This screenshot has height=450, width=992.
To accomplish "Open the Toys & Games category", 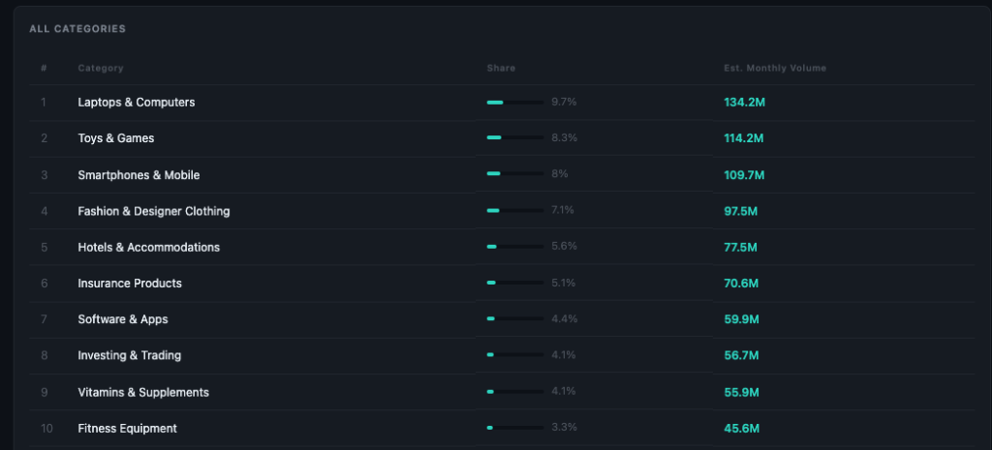I will (116, 138).
